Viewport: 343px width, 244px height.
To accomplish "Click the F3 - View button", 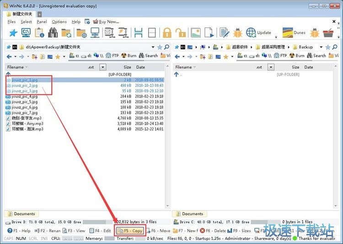I will (x=74, y=231).
